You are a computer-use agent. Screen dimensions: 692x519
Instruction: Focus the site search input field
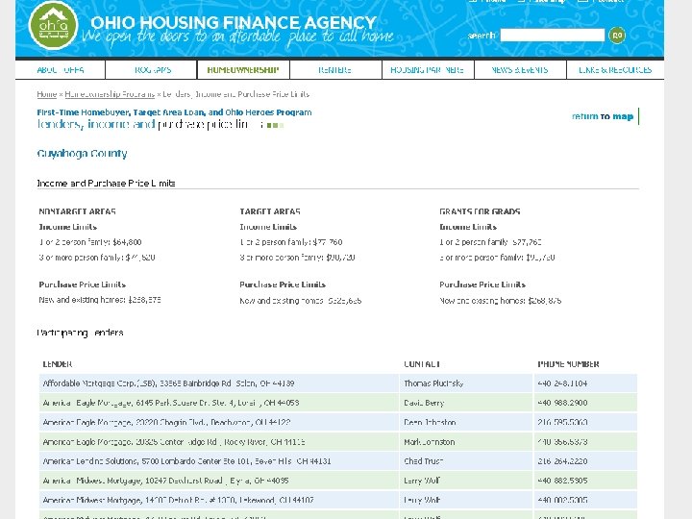pyautogui.click(x=552, y=35)
